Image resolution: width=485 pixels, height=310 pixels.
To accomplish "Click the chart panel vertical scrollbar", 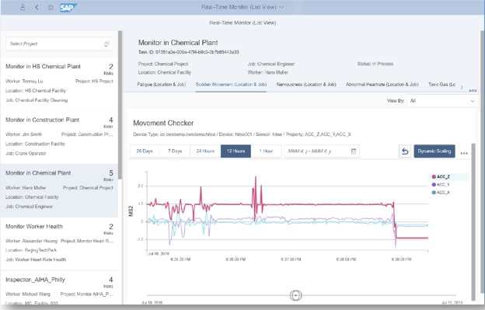I will coord(473,221).
